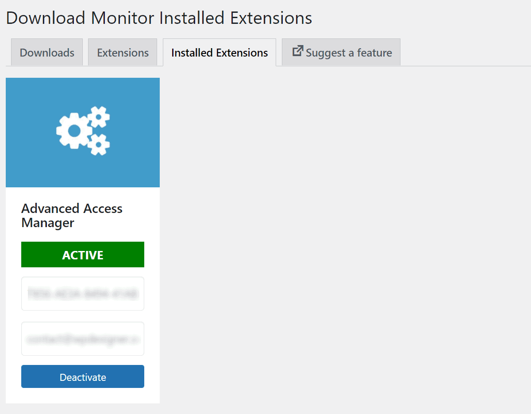Open the Extensions tab
531x414 pixels.
(122, 52)
